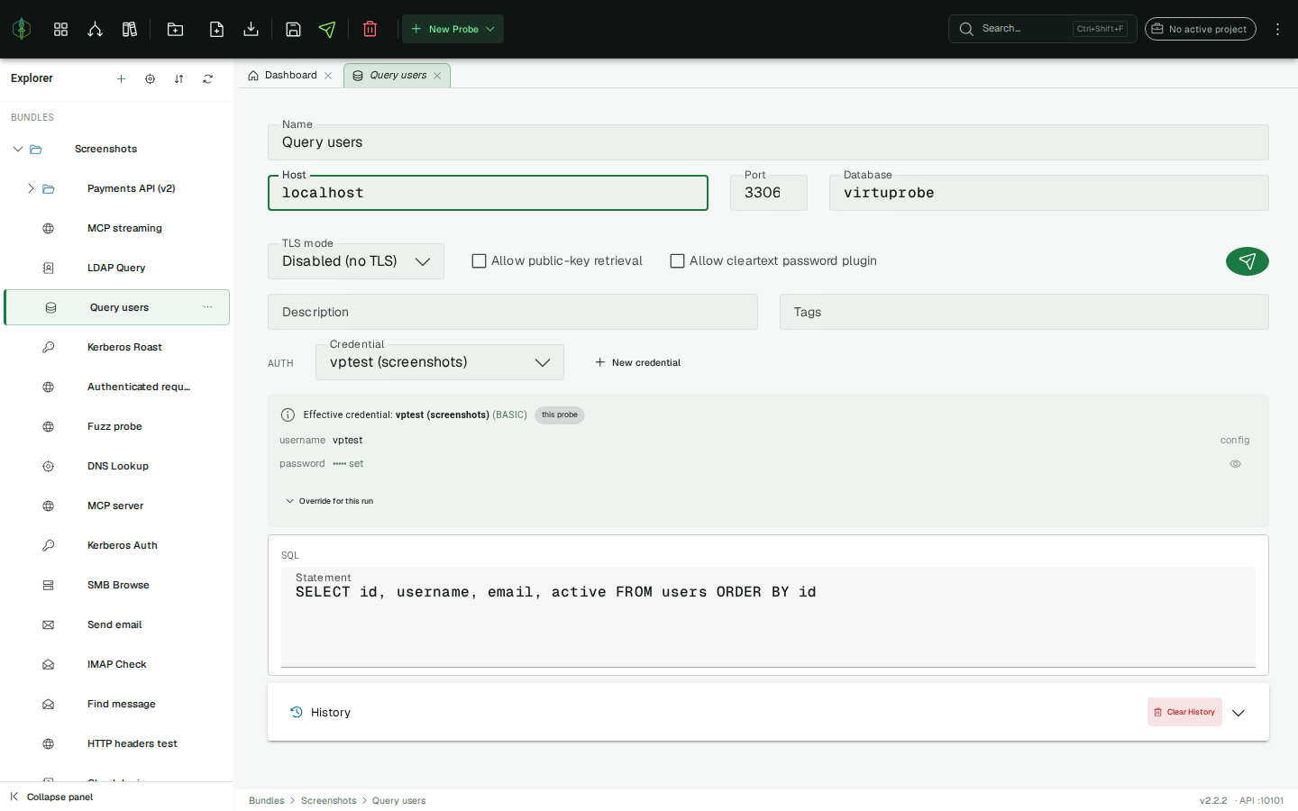
Task: Expand the Payments API (v2) folder
Action: [31, 188]
